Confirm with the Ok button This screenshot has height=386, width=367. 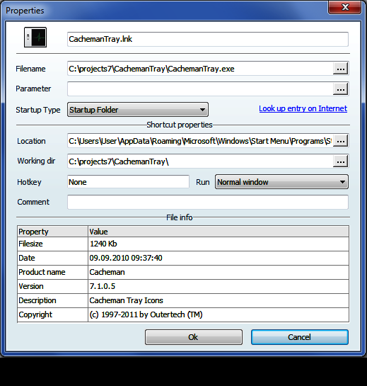coord(194,337)
